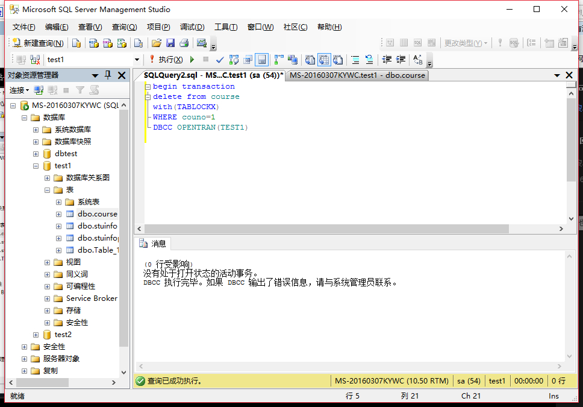Collapse the test1 database node
583x407 pixels.
(36, 166)
